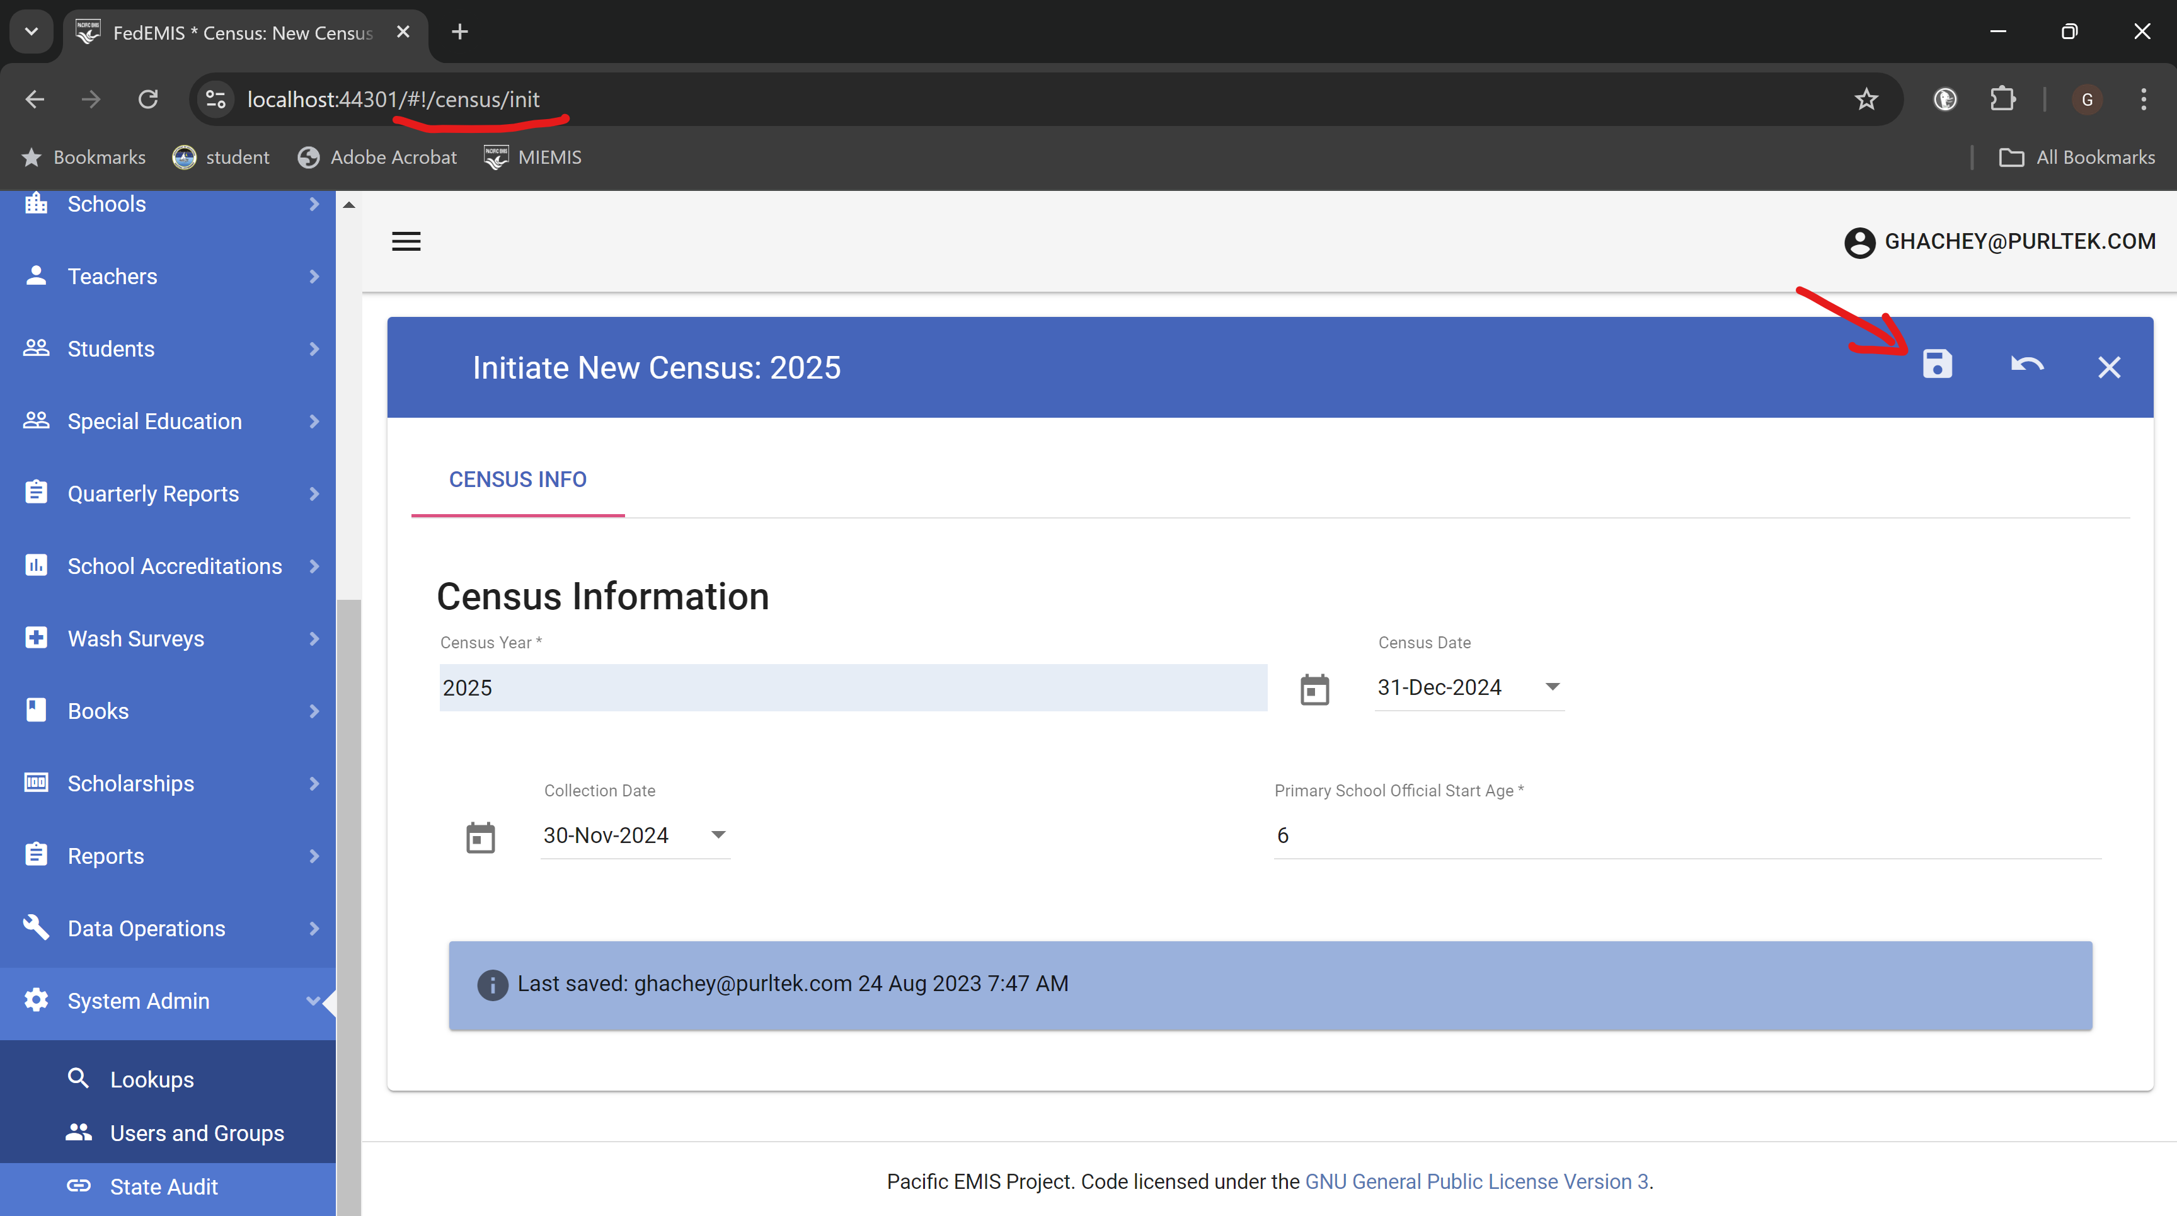Viewport: 2177px width, 1216px height.
Task: Click the sidebar vertical scrollbar
Action: pos(348,845)
